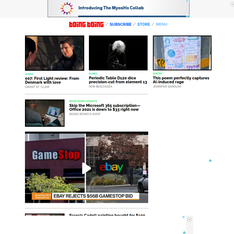Screen dimensions: 234x234
Task: Click the BOING BOING'S SHOP byline
Action: [85, 114]
